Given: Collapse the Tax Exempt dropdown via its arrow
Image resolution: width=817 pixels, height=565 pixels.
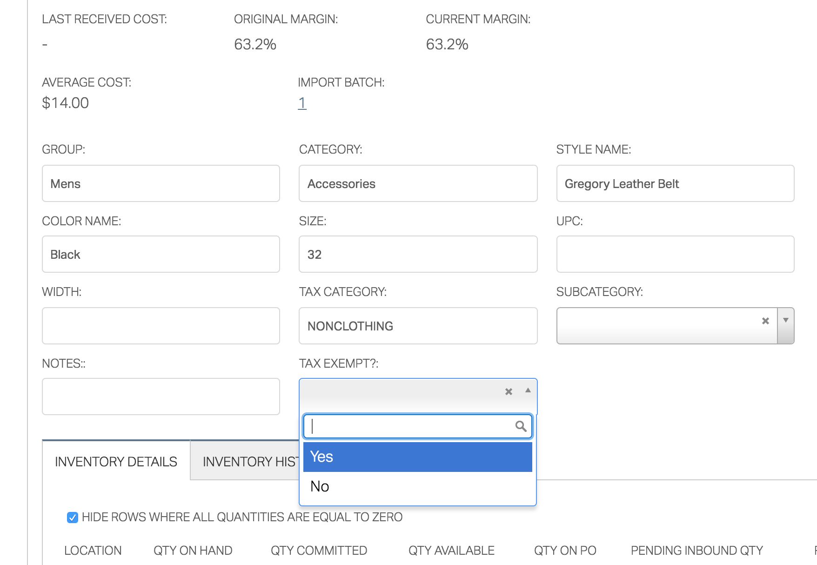Looking at the screenshot, I should (x=527, y=391).
